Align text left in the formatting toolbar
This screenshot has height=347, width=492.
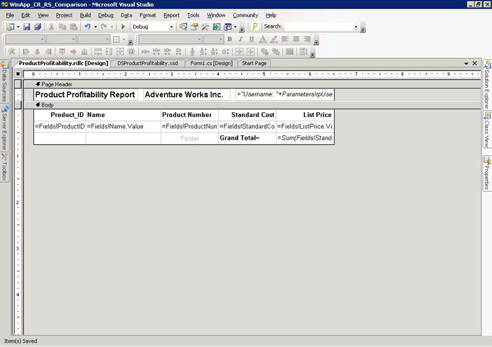285,39
